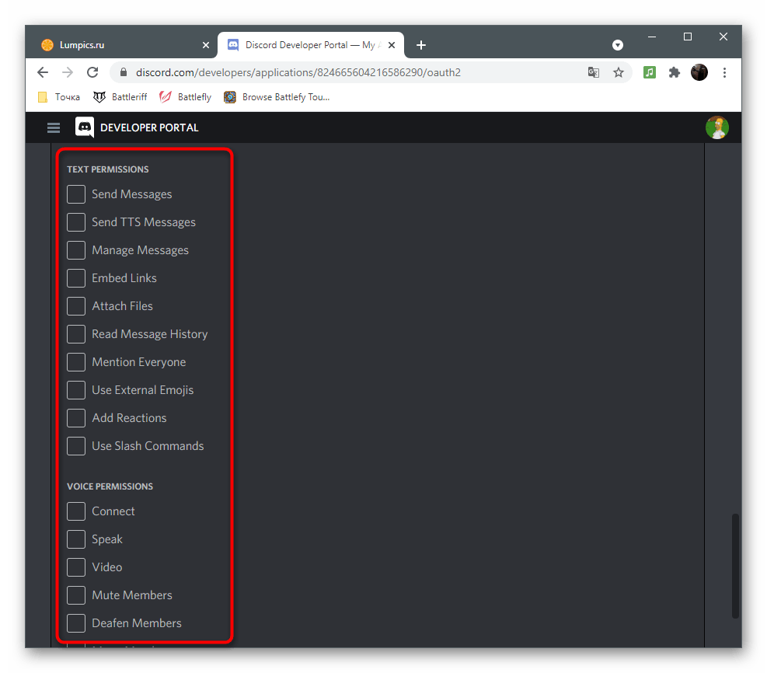Open the green music extension icon
767x673 pixels.
pyautogui.click(x=649, y=71)
